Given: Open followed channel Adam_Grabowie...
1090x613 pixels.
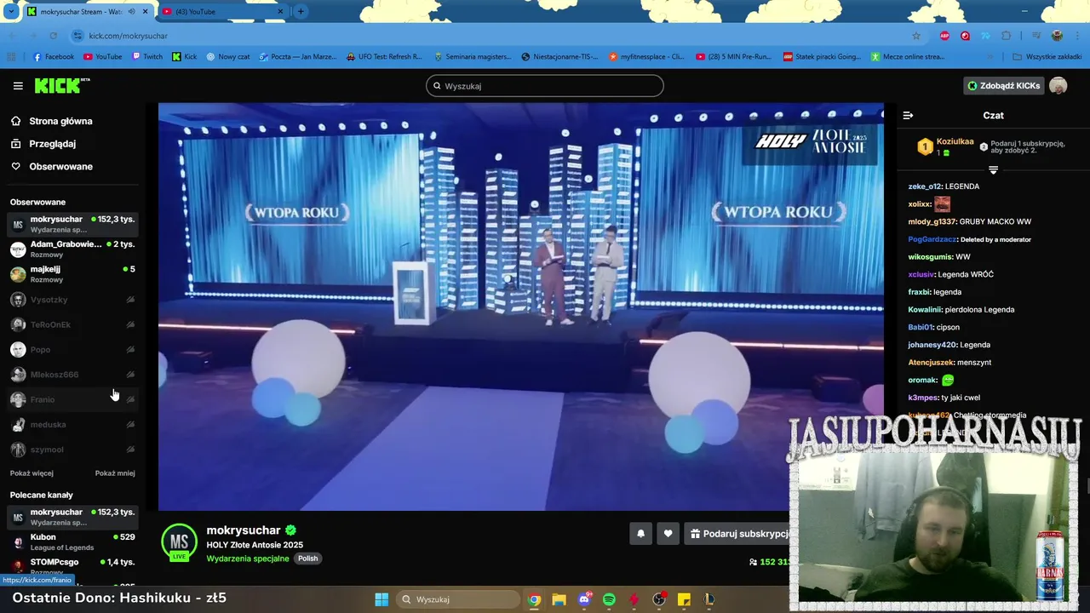Looking at the screenshot, I should pos(72,249).
